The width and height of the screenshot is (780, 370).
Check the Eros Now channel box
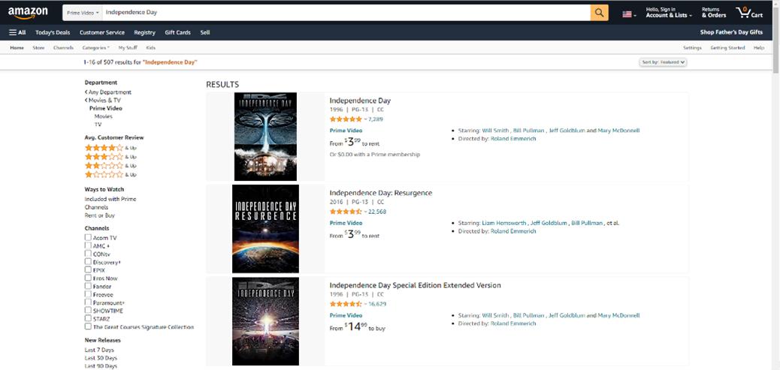point(88,278)
